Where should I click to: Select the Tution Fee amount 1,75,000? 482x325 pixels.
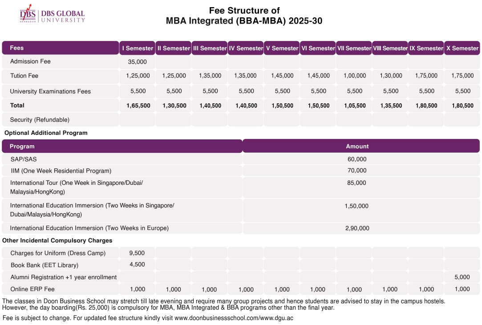425,76
